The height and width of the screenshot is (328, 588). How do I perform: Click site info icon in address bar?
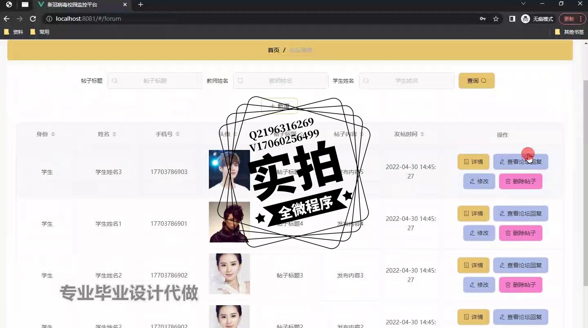point(49,19)
